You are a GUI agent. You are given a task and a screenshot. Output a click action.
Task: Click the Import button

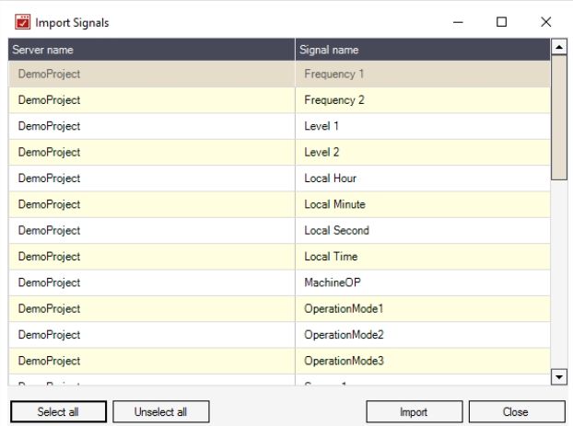click(x=413, y=411)
